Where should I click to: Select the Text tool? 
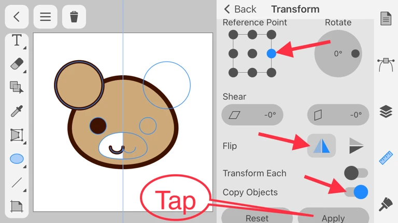(17, 40)
